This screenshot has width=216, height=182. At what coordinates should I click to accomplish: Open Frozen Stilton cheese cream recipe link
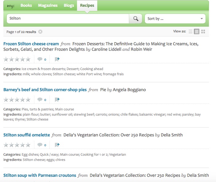31,44
